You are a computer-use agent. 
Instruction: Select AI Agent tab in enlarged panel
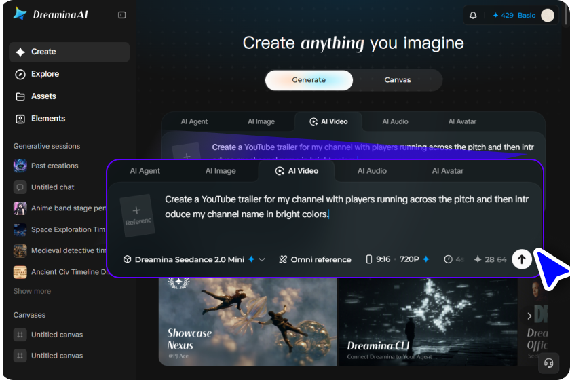[145, 171]
